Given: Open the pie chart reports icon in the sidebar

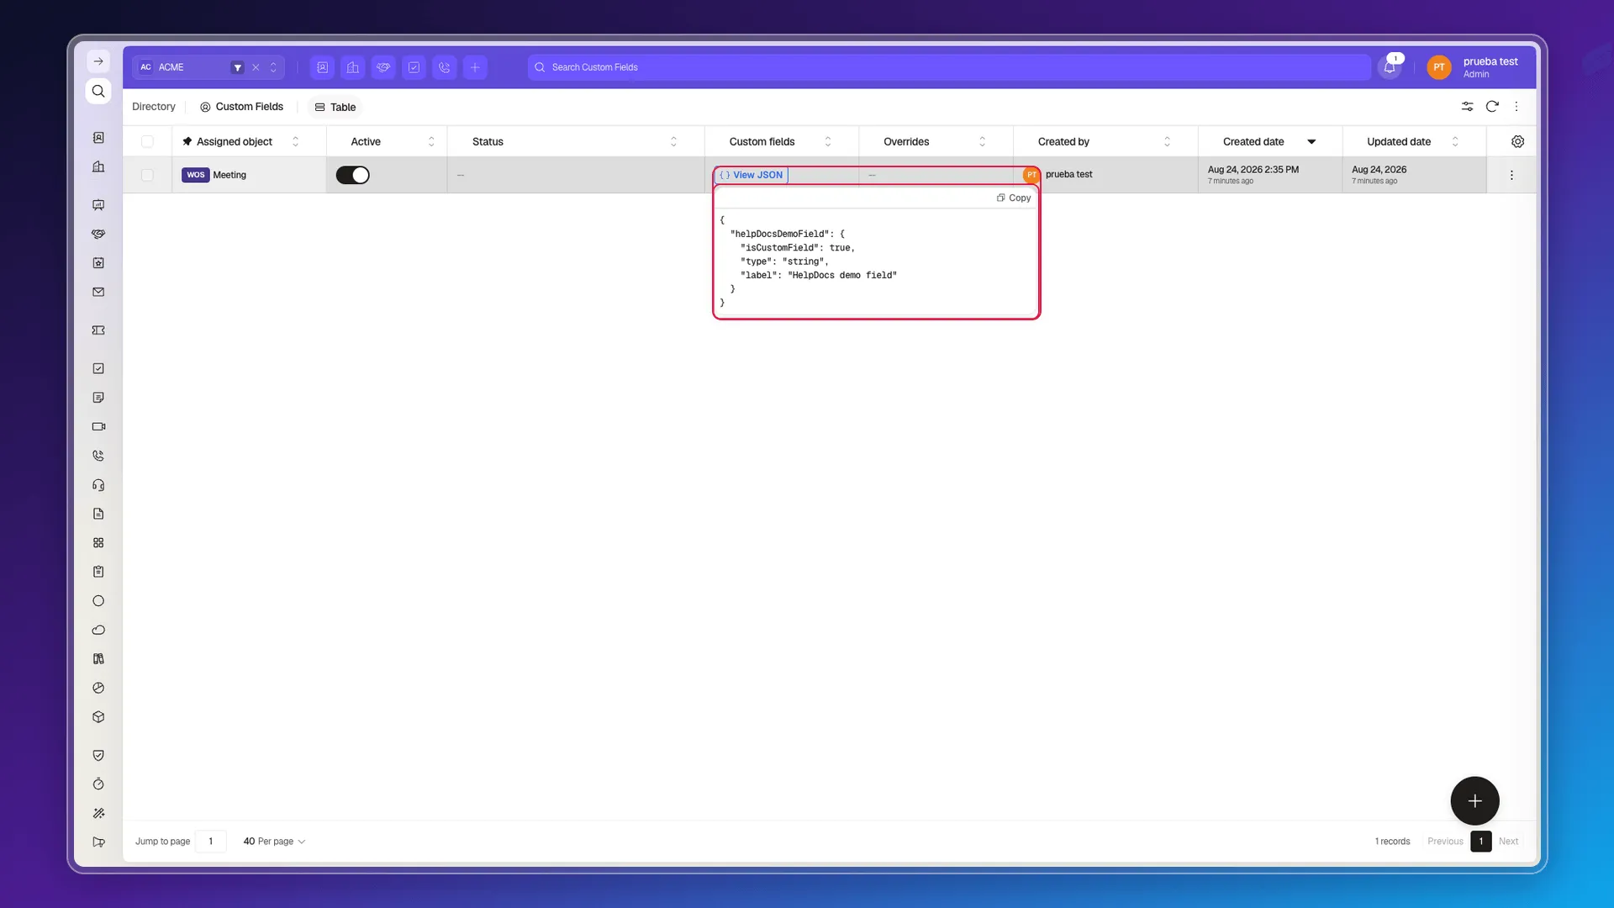Looking at the screenshot, I should coord(98,688).
